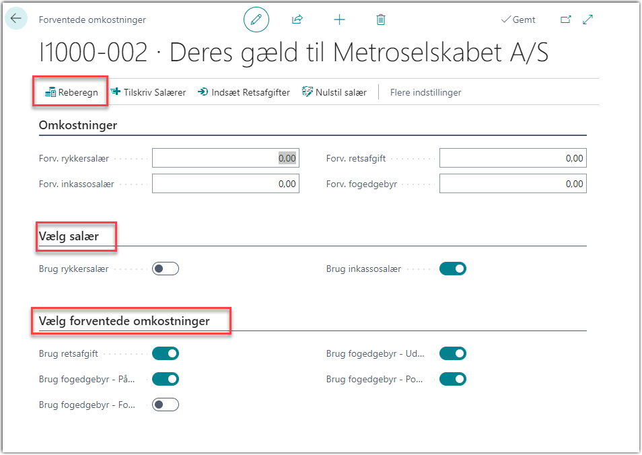The height and width of the screenshot is (455, 642).
Task: Open the share icon
Action: click(x=297, y=20)
